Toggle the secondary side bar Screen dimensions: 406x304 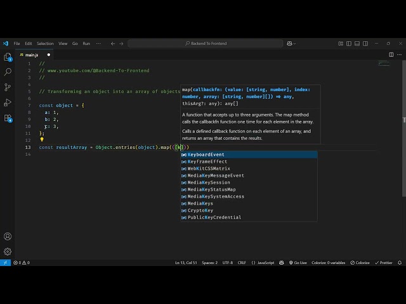tap(365, 44)
